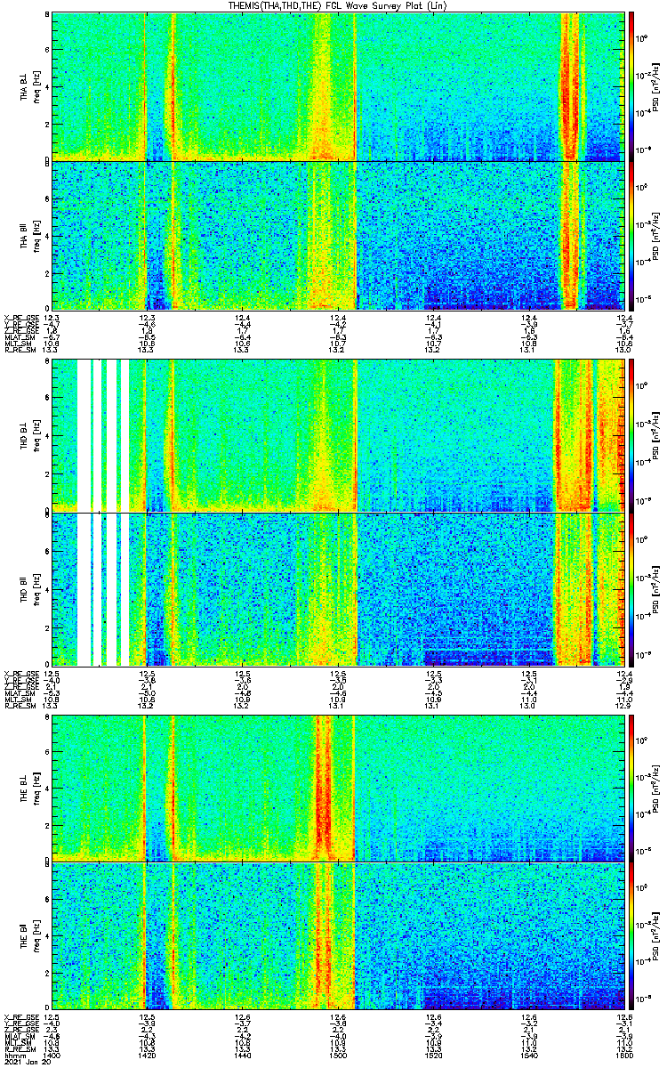This screenshot has height=1068, width=667.
Task: Click the '1420' time tick label
Action: (x=147, y=1055)
